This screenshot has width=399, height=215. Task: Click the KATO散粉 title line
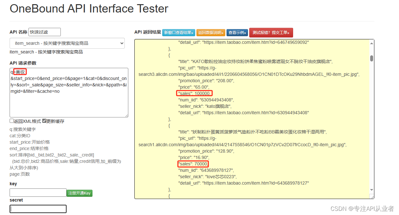[255, 61]
